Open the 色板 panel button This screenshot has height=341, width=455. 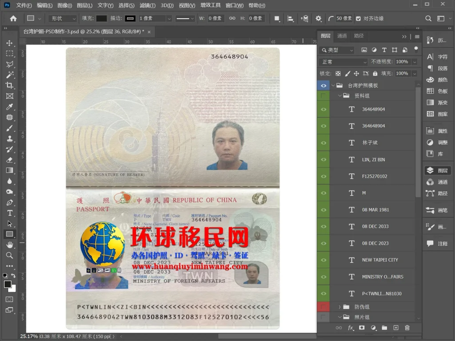click(x=438, y=91)
